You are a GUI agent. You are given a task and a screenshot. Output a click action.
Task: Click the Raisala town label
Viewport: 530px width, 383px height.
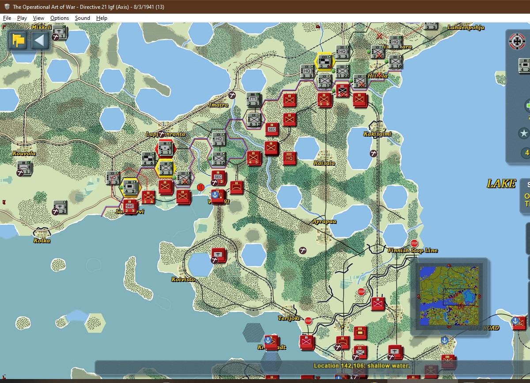pos(325,163)
